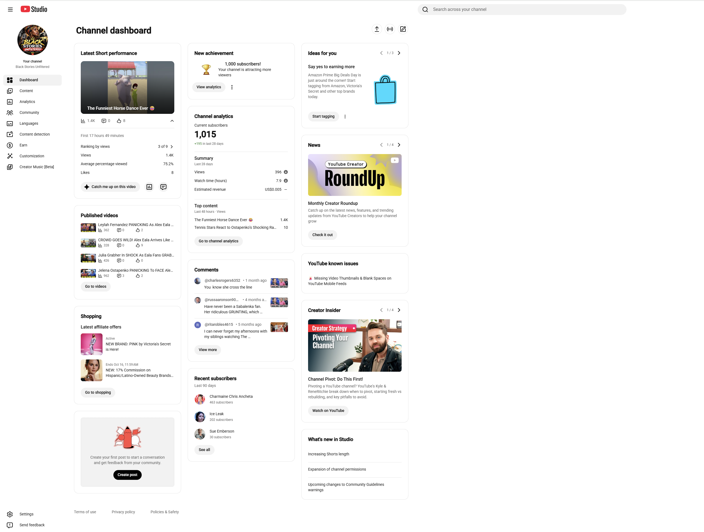Go to next Ideas for you card
Screen dimensions: 704x532
pos(399,53)
